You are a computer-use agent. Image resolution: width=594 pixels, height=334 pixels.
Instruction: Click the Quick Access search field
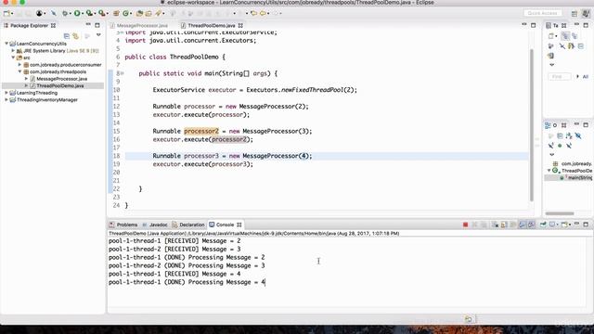point(542,13)
